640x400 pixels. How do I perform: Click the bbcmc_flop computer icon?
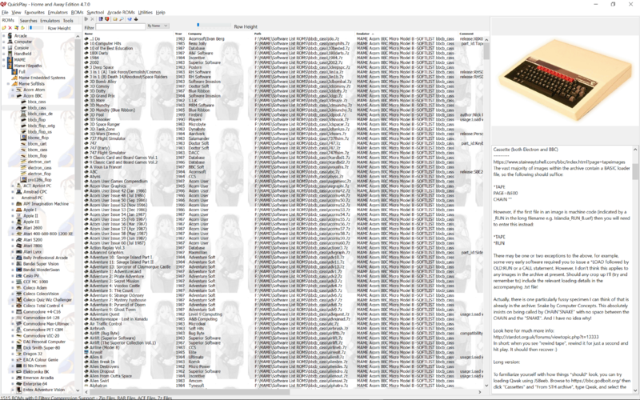(x=24, y=138)
